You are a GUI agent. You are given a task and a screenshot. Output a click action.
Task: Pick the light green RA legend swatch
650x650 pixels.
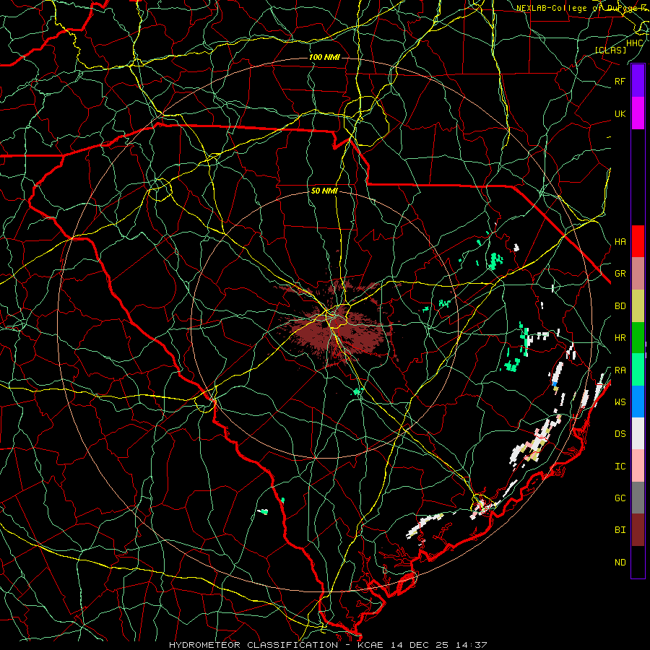638,370
